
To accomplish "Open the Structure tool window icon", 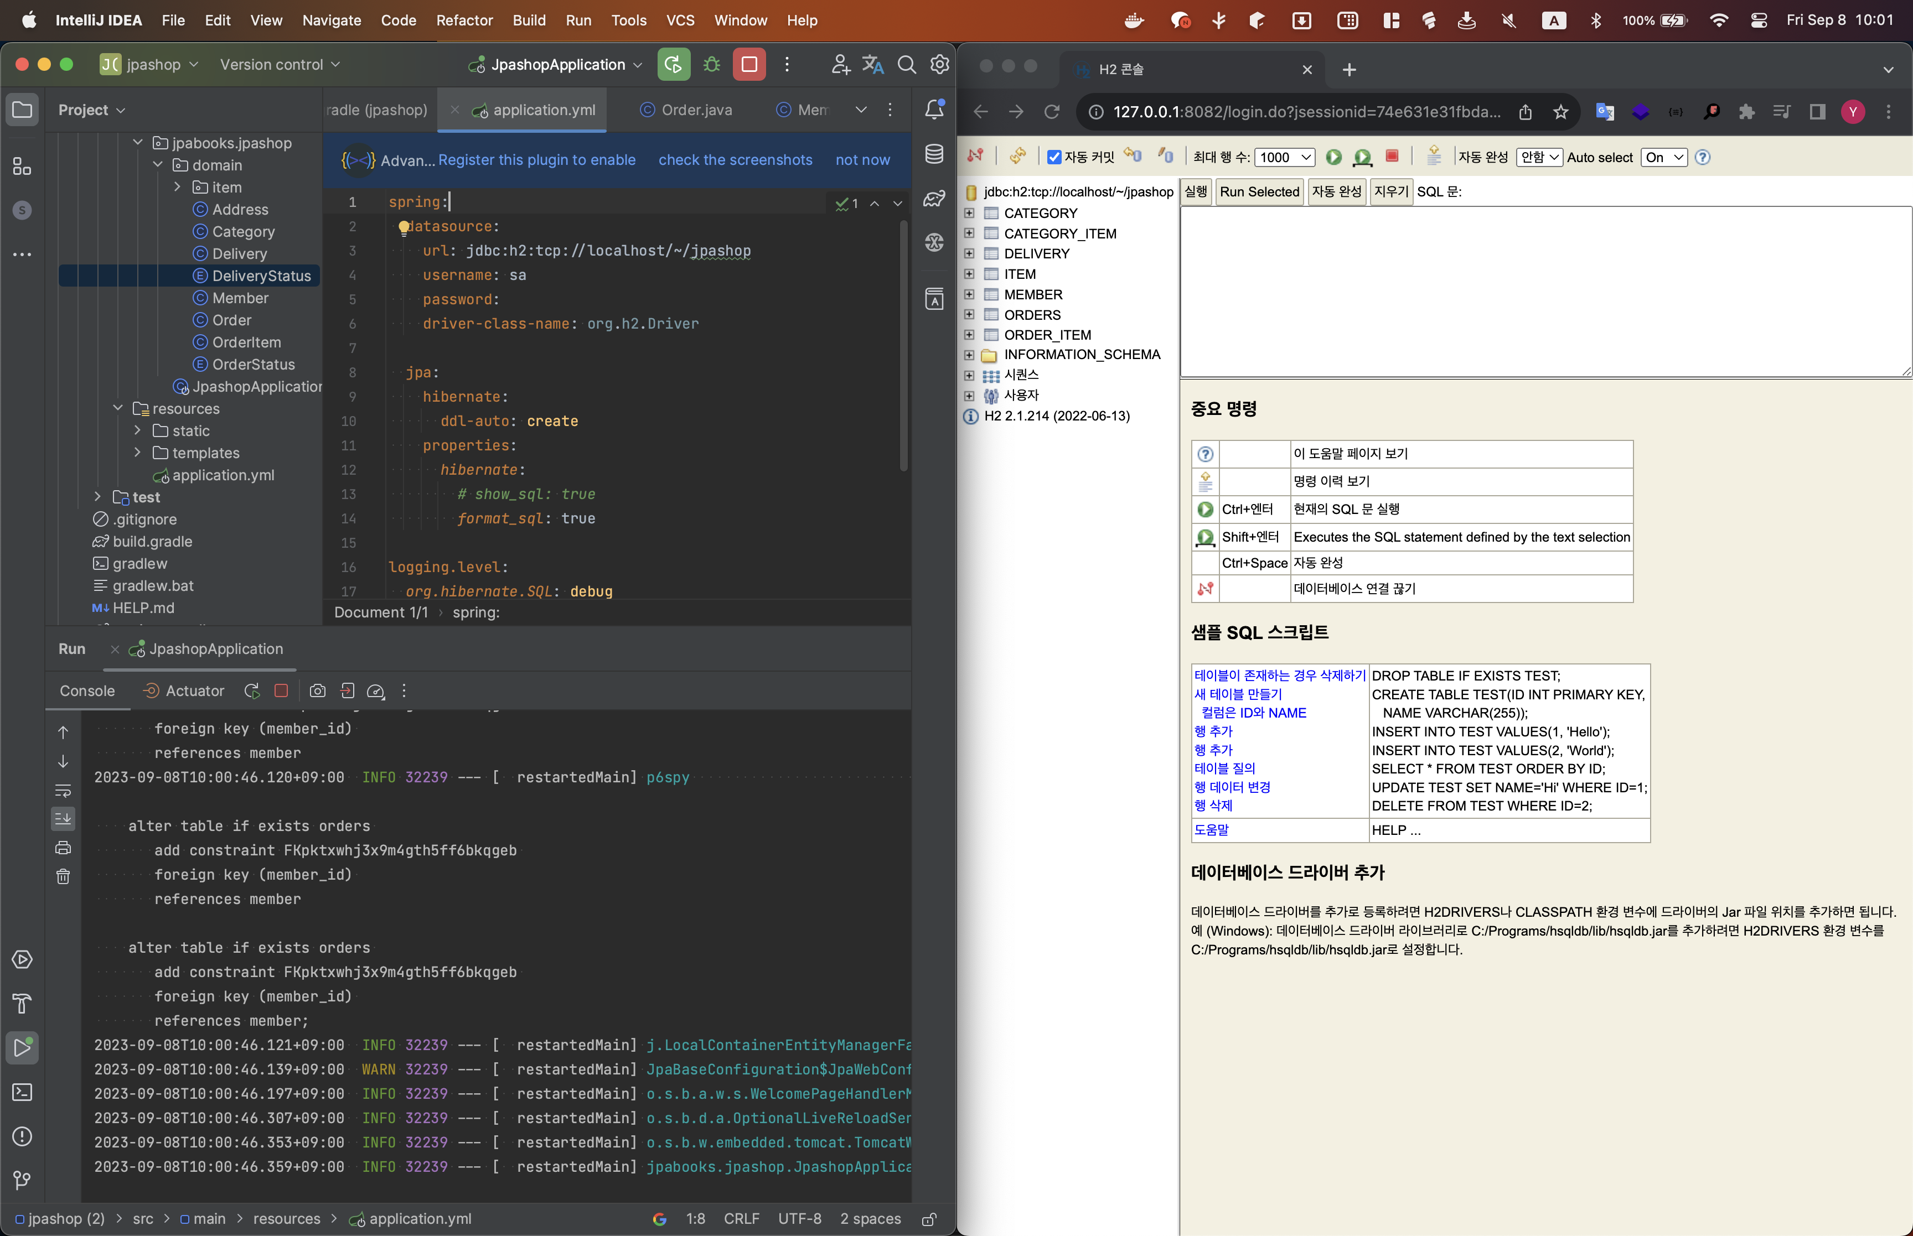I will click(x=22, y=166).
